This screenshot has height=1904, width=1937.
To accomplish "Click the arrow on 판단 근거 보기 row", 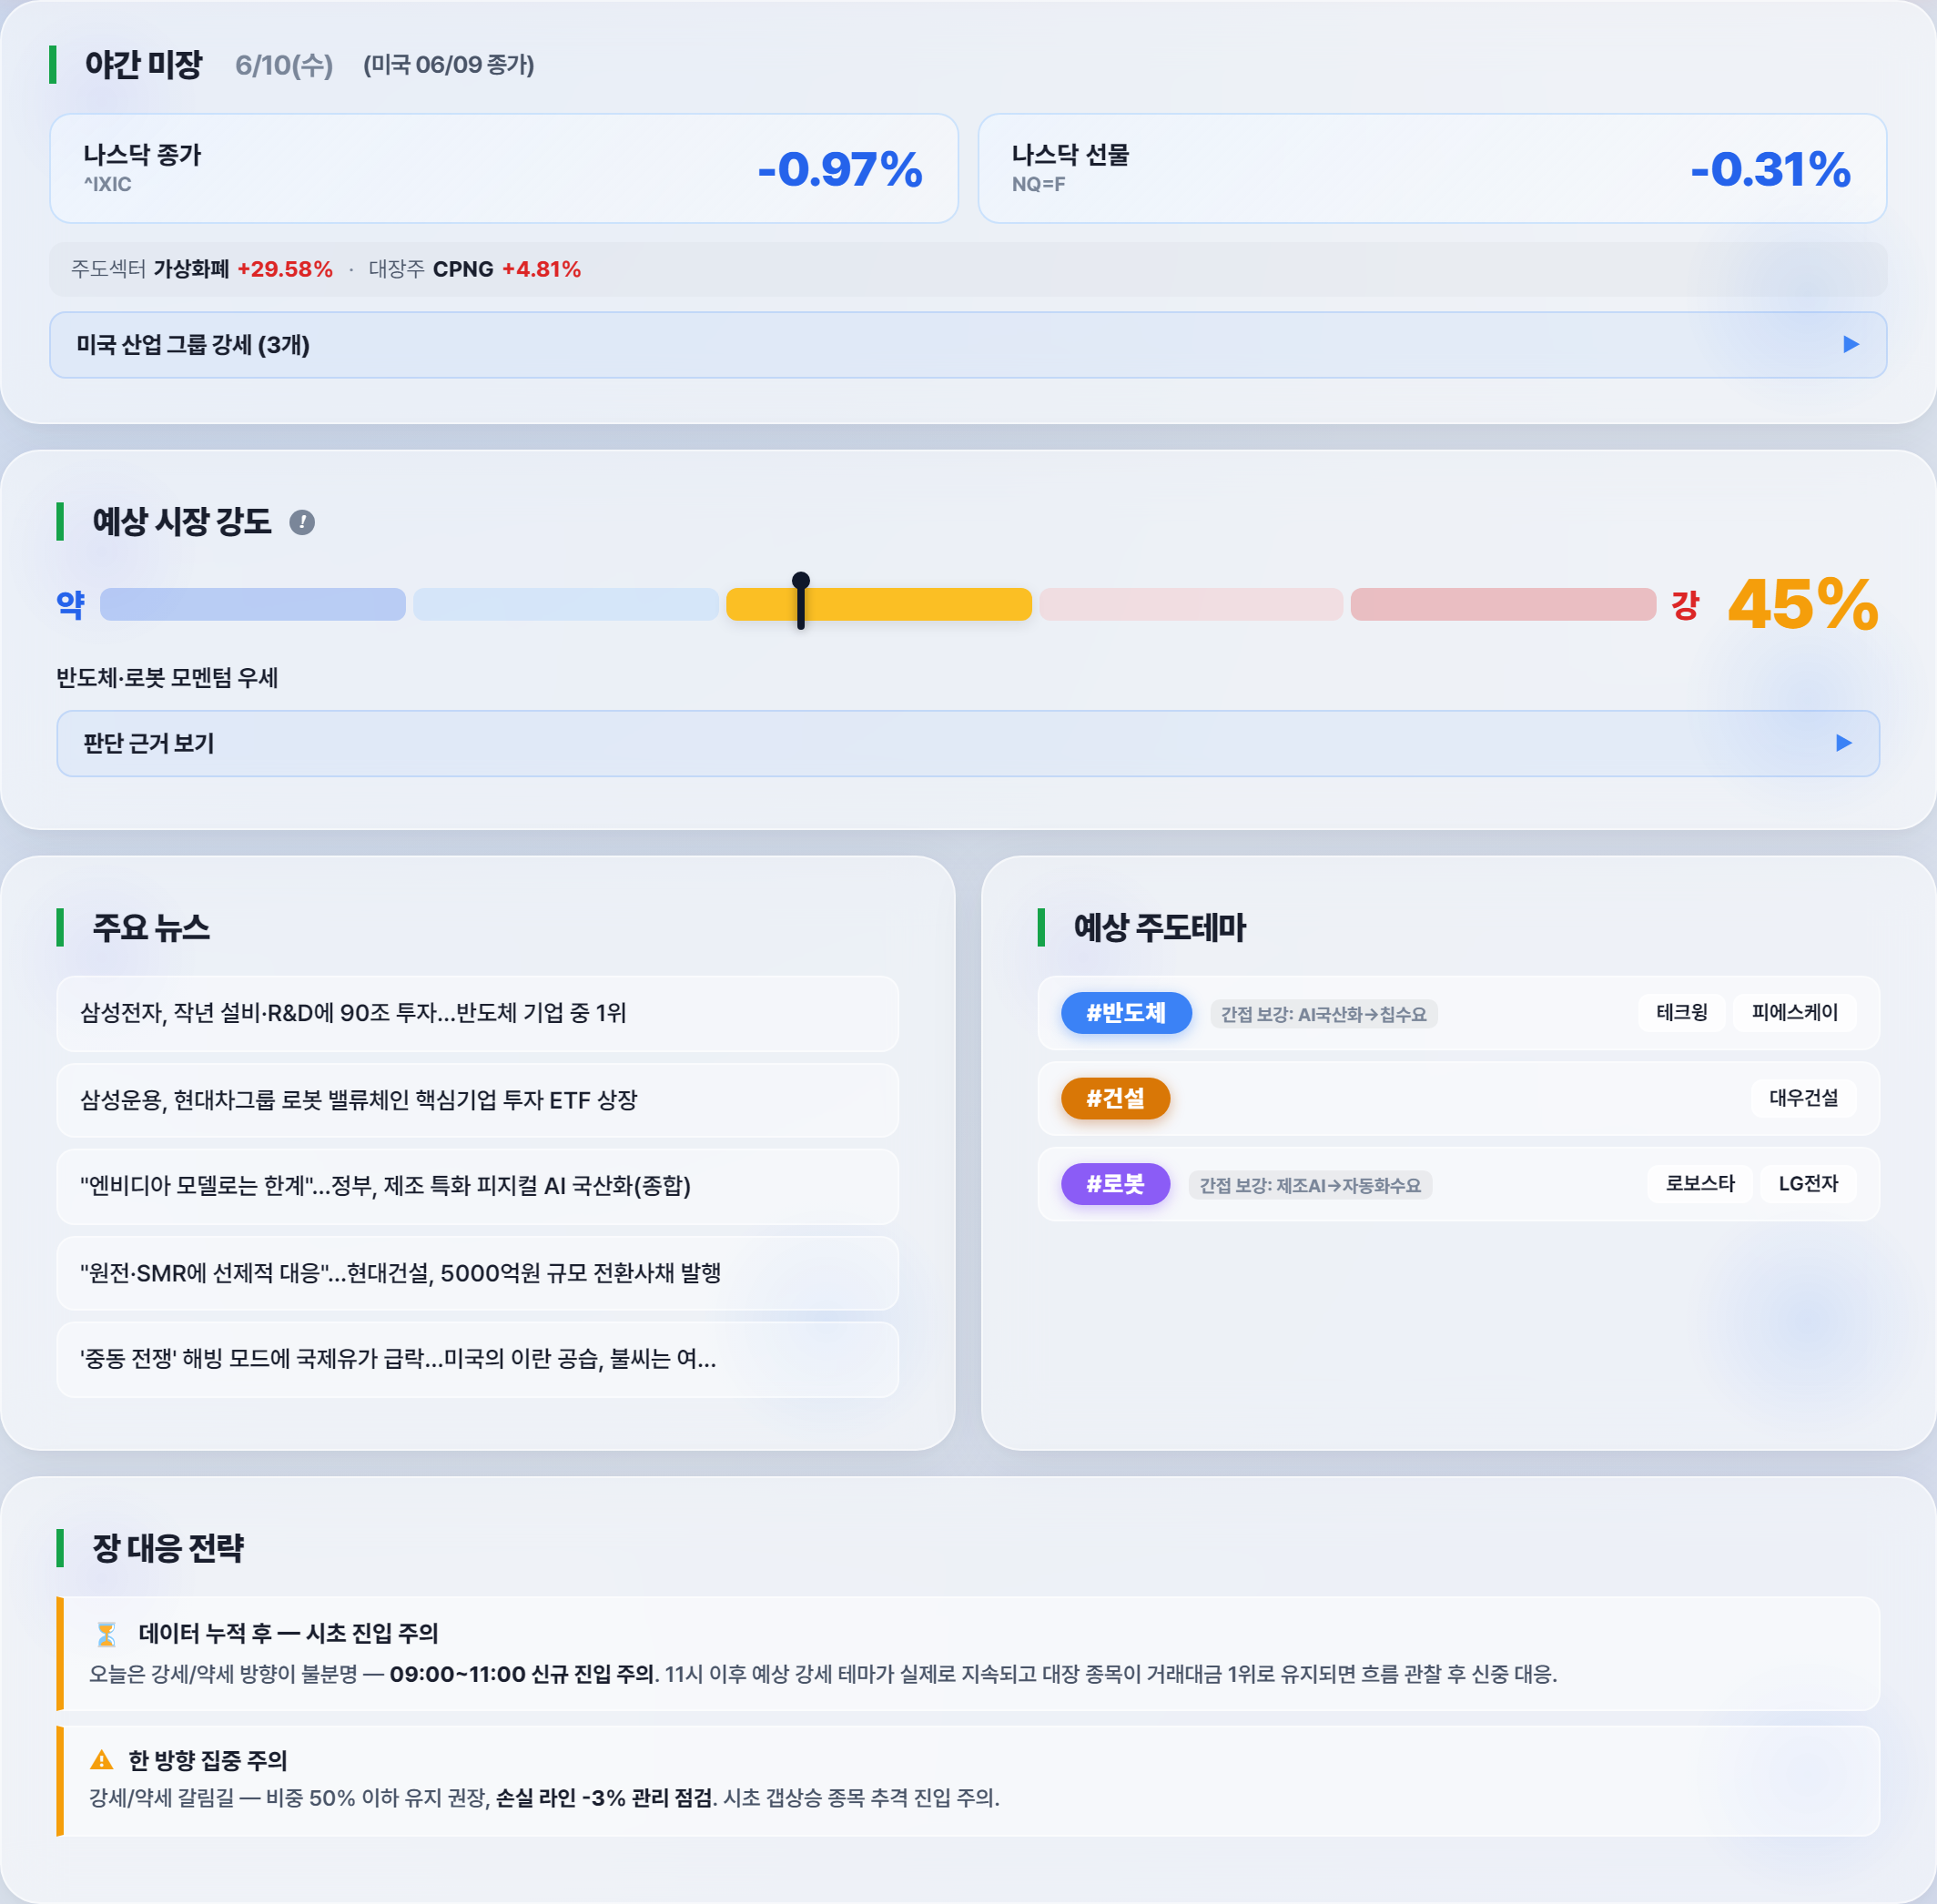I will pyautogui.click(x=1844, y=743).
